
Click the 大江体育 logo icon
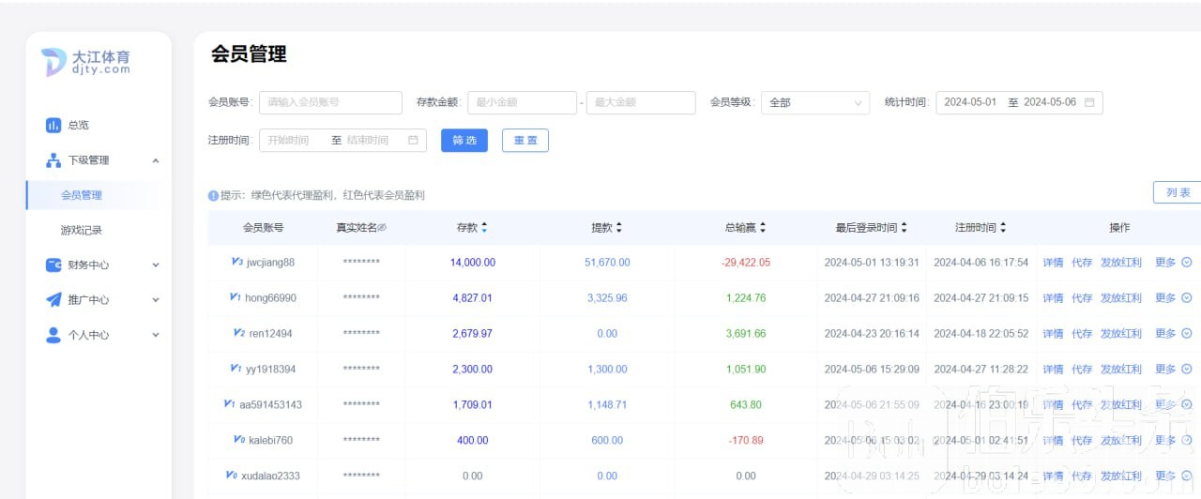pyautogui.click(x=53, y=62)
